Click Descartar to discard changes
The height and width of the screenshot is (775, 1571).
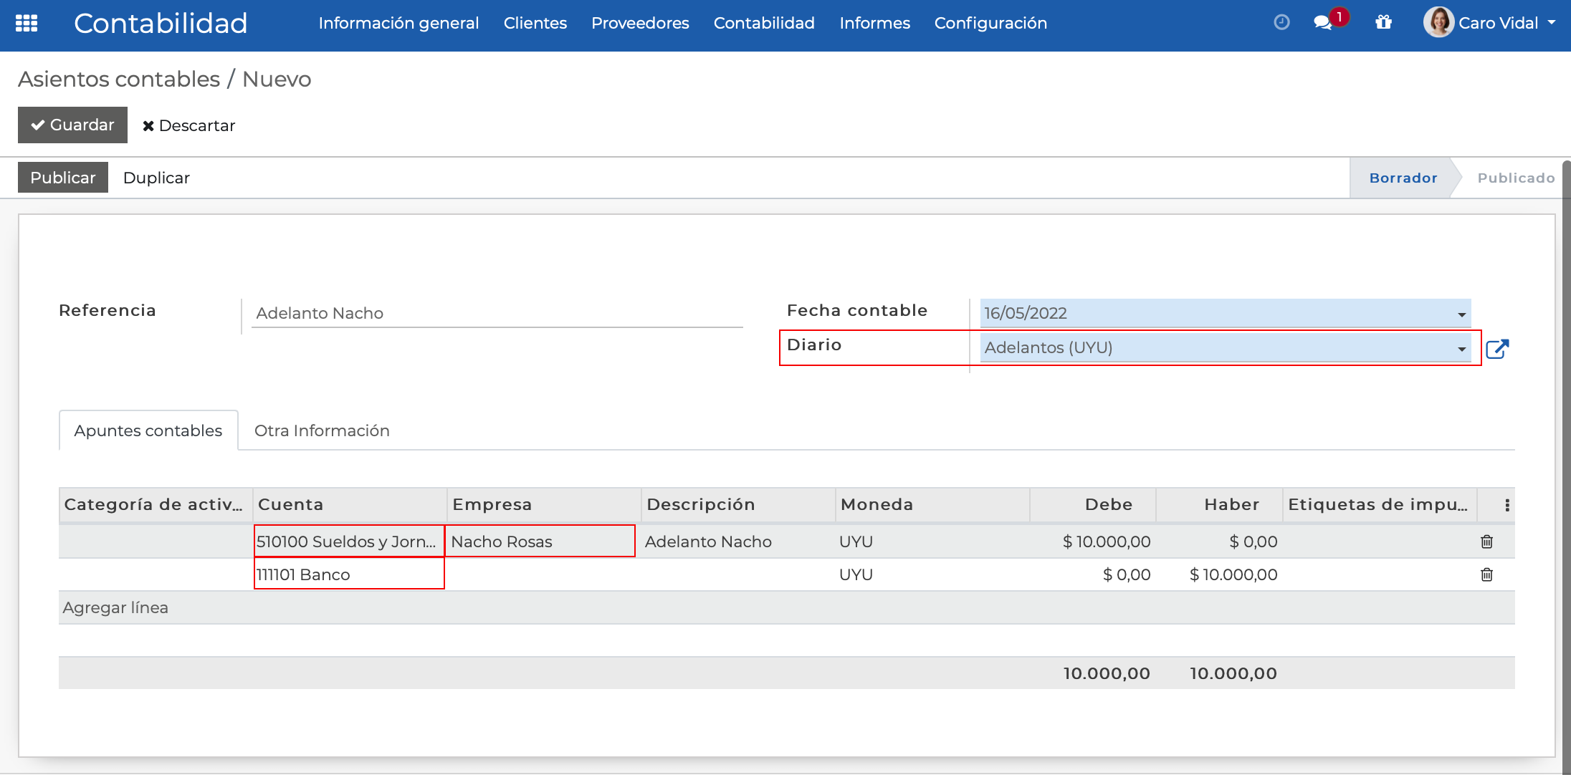point(188,125)
